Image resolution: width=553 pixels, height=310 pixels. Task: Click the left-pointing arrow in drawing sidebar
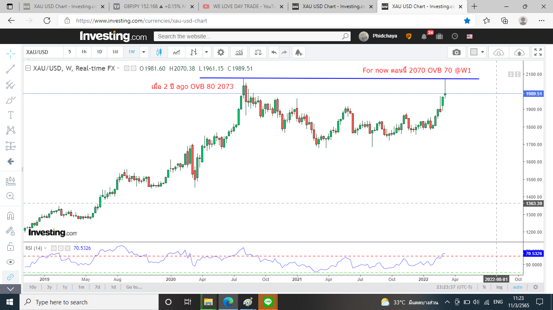pos(11,161)
